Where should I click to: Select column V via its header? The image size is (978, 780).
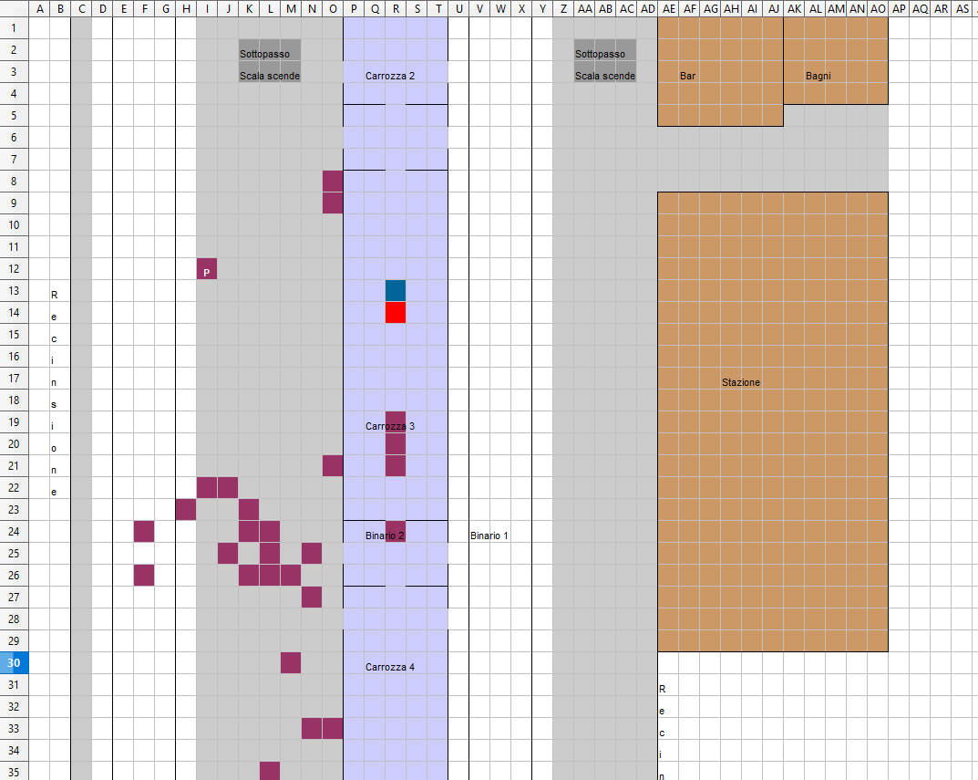479,8
